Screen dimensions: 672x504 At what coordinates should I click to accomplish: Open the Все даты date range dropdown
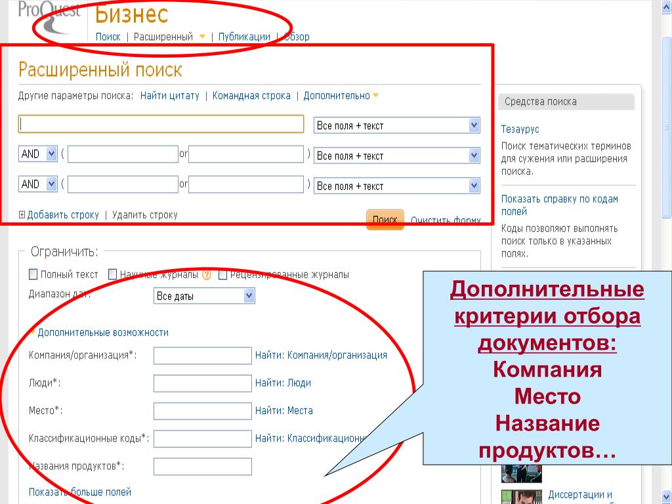point(204,296)
